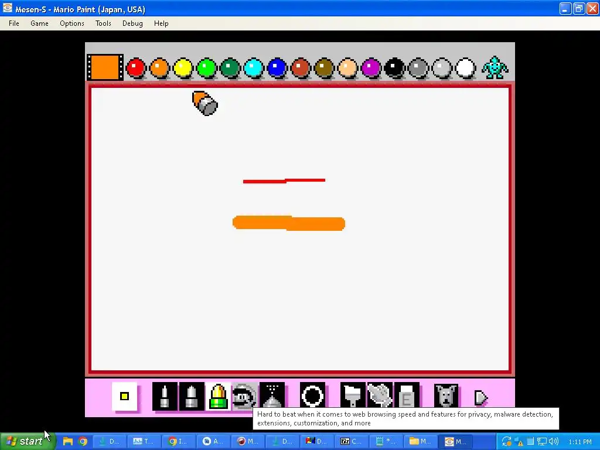This screenshot has height=450, width=600.
Task: Click the thick orange stroke on canvas
Action: (x=289, y=223)
